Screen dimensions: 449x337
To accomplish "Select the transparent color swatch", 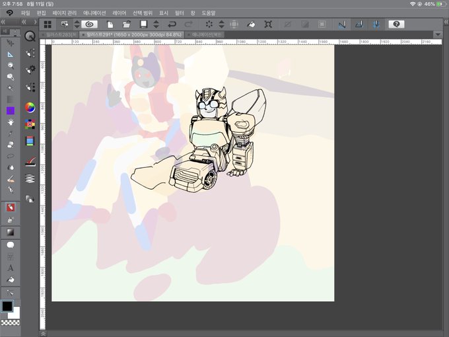I will pyautogui.click(x=11, y=322).
